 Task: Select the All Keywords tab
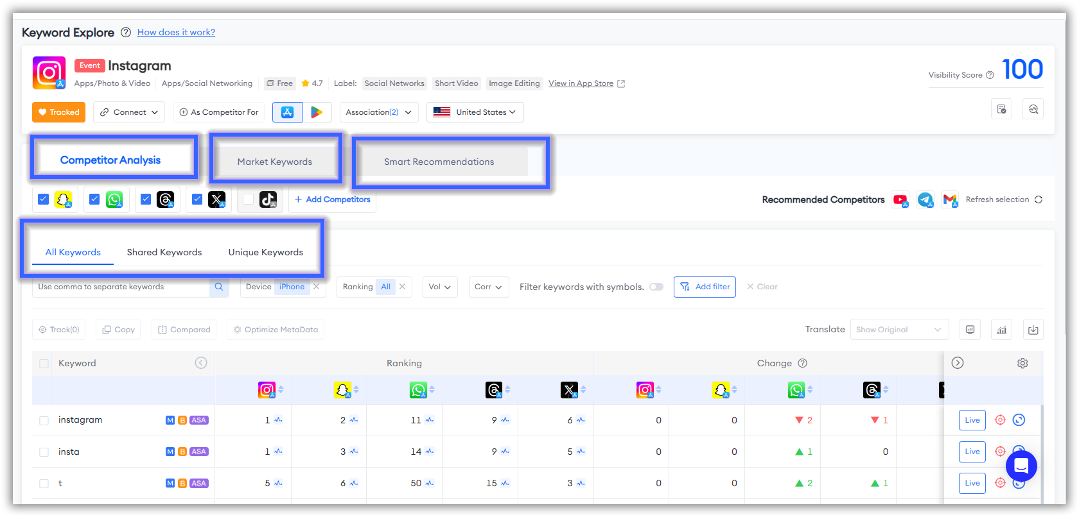click(x=73, y=252)
